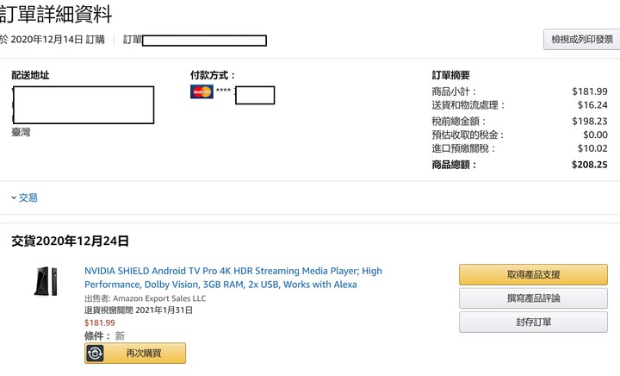The width and height of the screenshot is (620, 376).
Task: Open the NVIDIA SHIELD Android TV Pro link
Action: (x=233, y=278)
